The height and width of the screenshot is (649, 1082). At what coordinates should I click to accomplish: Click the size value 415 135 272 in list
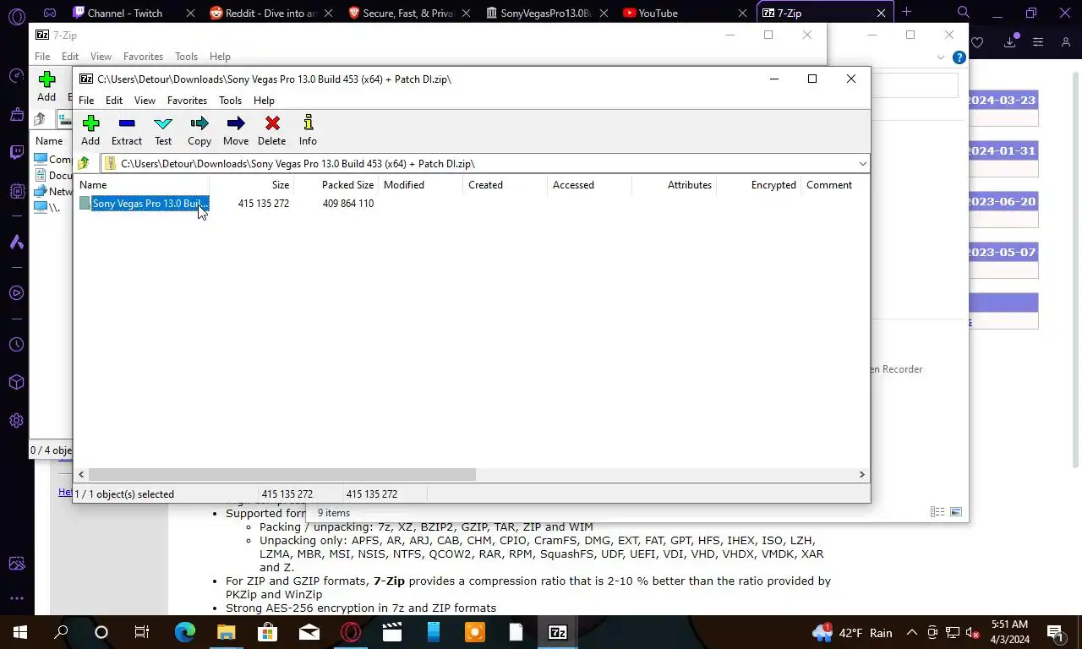point(263,203)
